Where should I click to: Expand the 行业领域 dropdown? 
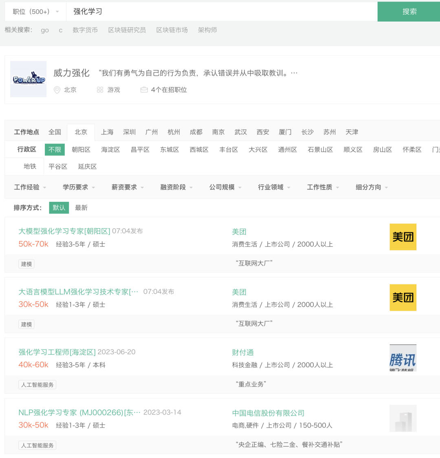click(275, 187)
